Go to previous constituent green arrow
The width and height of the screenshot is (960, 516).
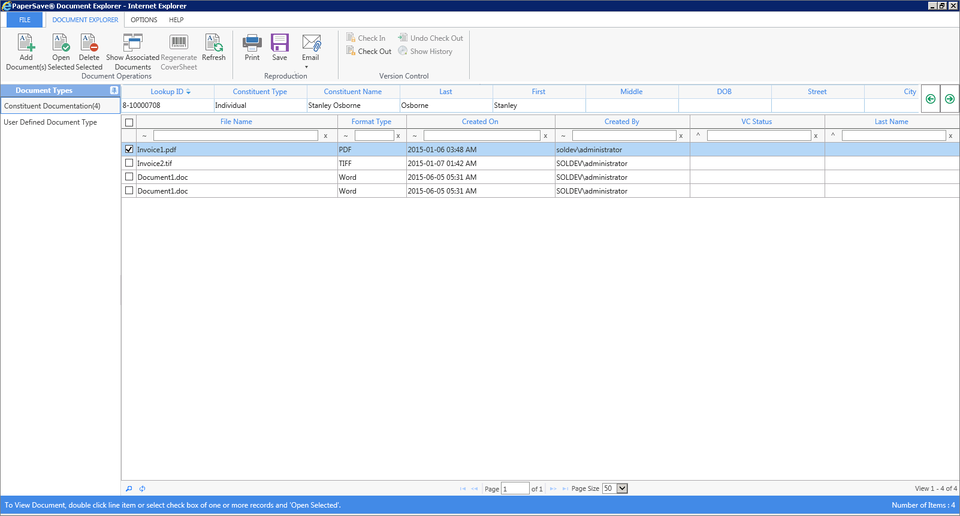point(931,99)
